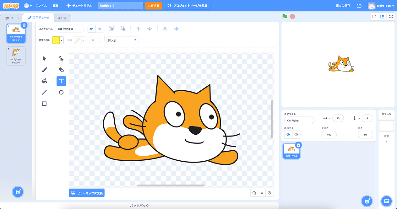Open the Pixel font dropdown
397x209 pixels.
tap(122, 40)
